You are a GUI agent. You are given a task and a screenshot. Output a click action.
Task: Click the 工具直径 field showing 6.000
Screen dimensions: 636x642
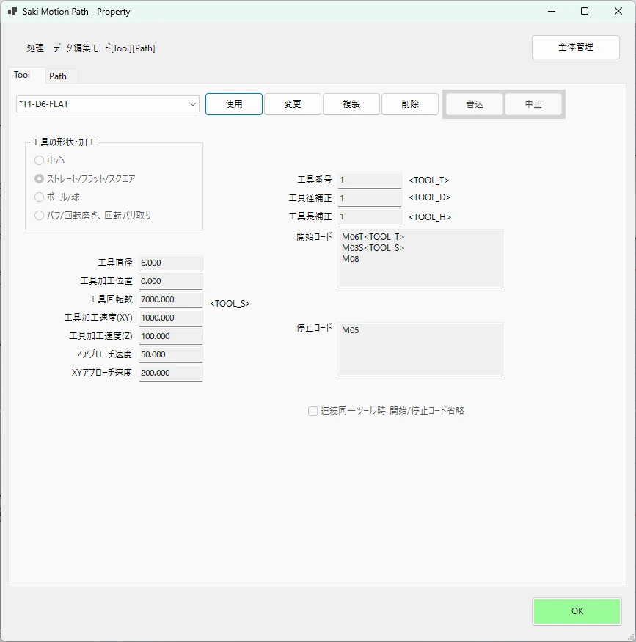[x=171, y=263]
